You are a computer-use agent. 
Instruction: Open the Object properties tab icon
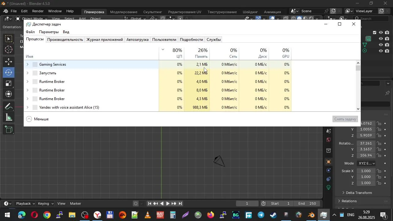click(x=329, y=162)
